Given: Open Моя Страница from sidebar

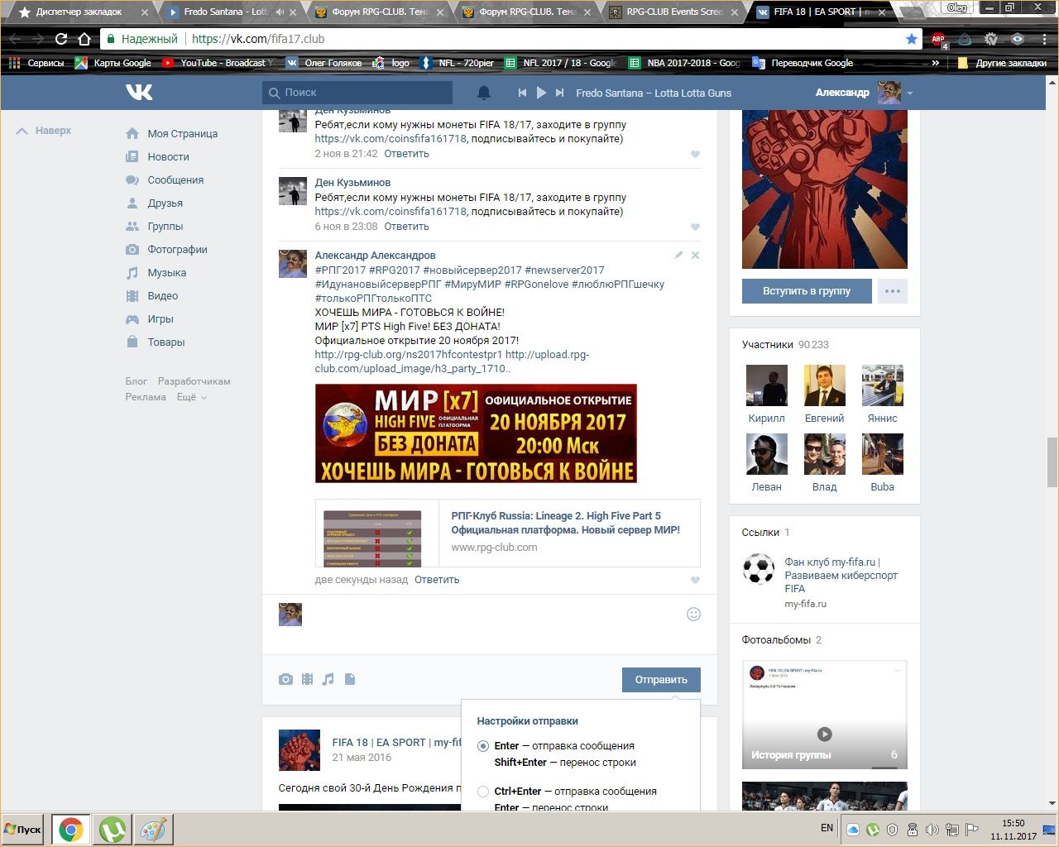Looking at the screenshot, I should tap(182, 133).
